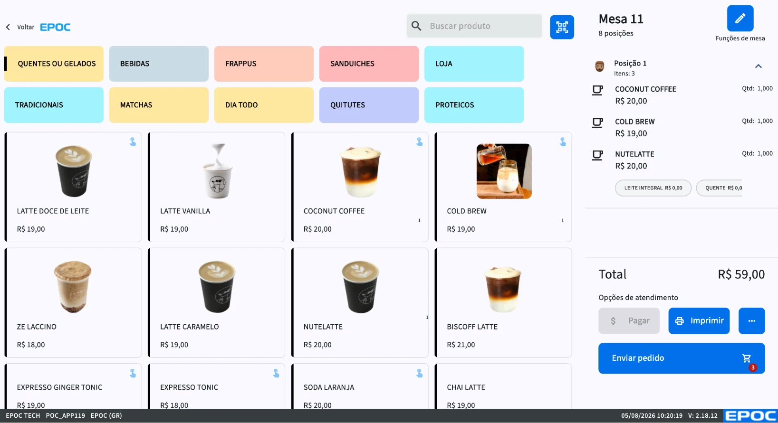The height and width of the screenshot is (423, 778).
Task: Click version V: 2.18.12 in status bar
Action: pyautogui.click(x=702, y=416)
